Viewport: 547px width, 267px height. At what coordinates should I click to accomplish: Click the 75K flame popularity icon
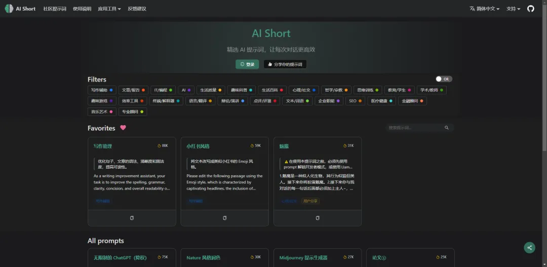pyautogui.click(x=160, y=257)
